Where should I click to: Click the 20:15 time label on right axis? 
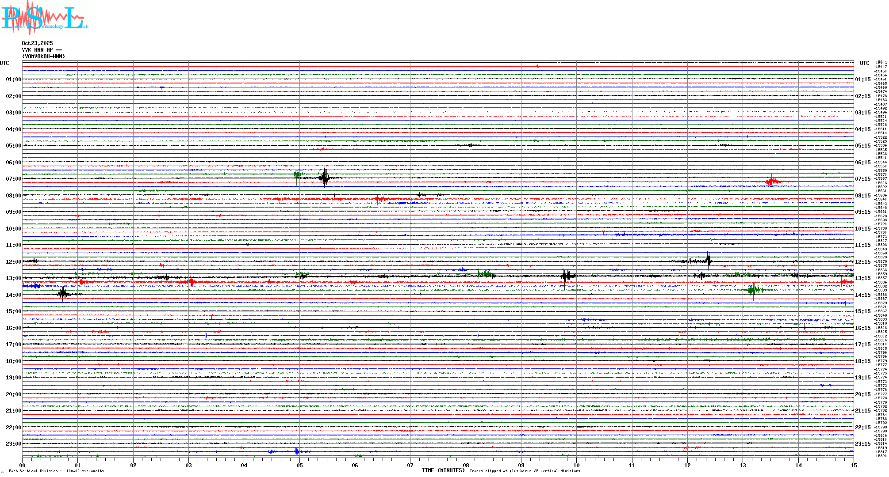tap(862, 394)
